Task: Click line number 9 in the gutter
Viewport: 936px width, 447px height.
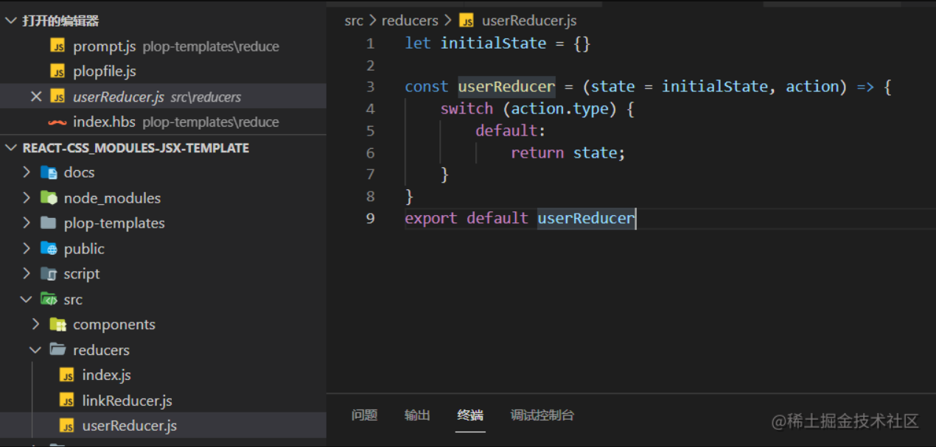Action: (371, 219)
